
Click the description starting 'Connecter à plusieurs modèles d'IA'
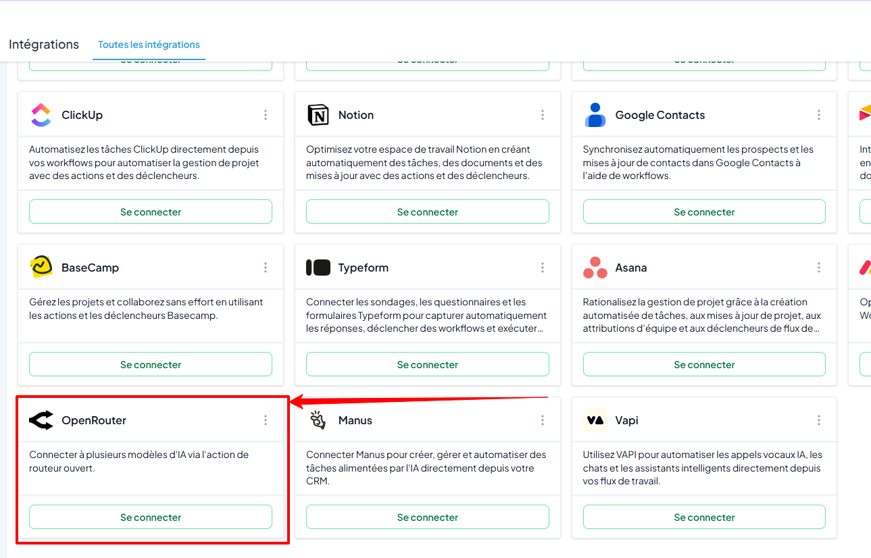point(139,461)
